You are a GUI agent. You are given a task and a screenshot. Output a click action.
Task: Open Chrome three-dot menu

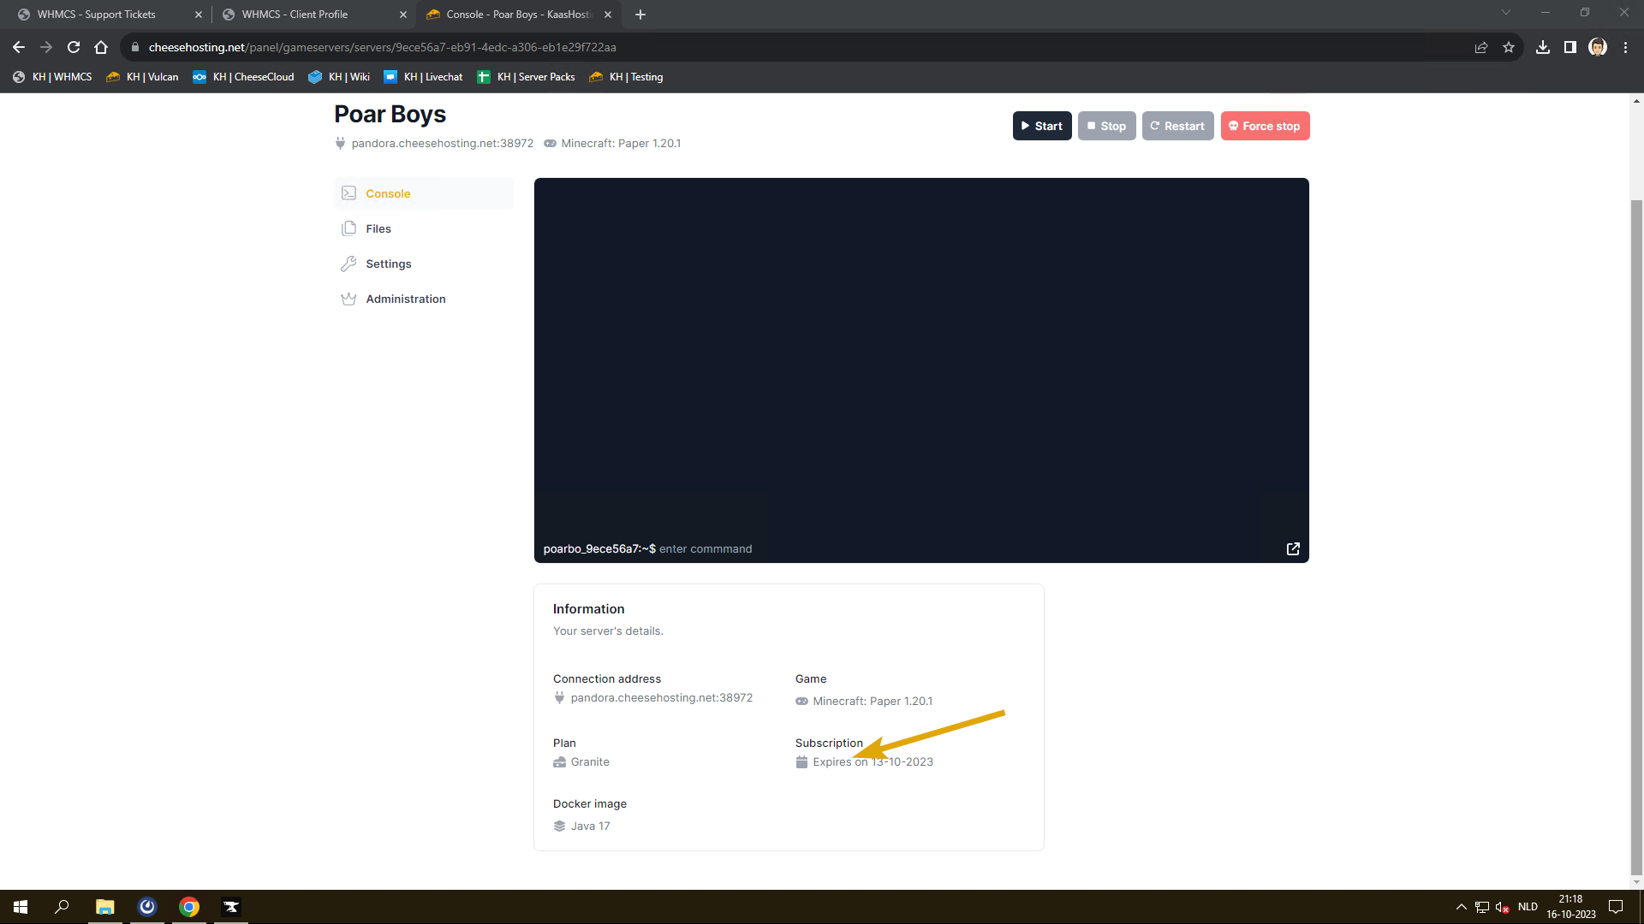click(x=1625, y=47)
